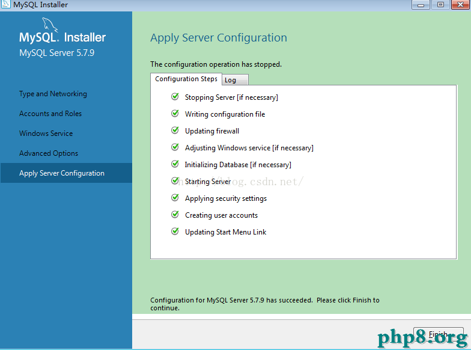Go to Accounts and Roles step
The image size is (471, 350).
[x=50, y=114]
